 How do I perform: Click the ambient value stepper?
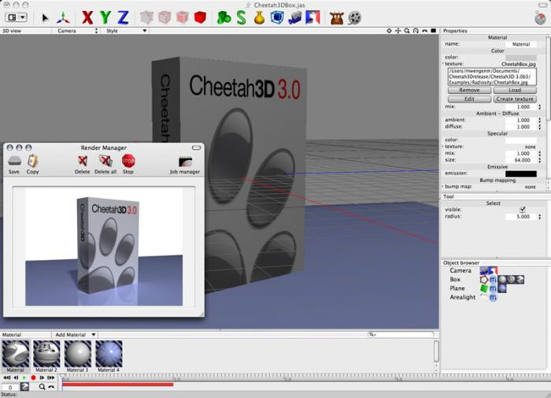coord(540,120)
